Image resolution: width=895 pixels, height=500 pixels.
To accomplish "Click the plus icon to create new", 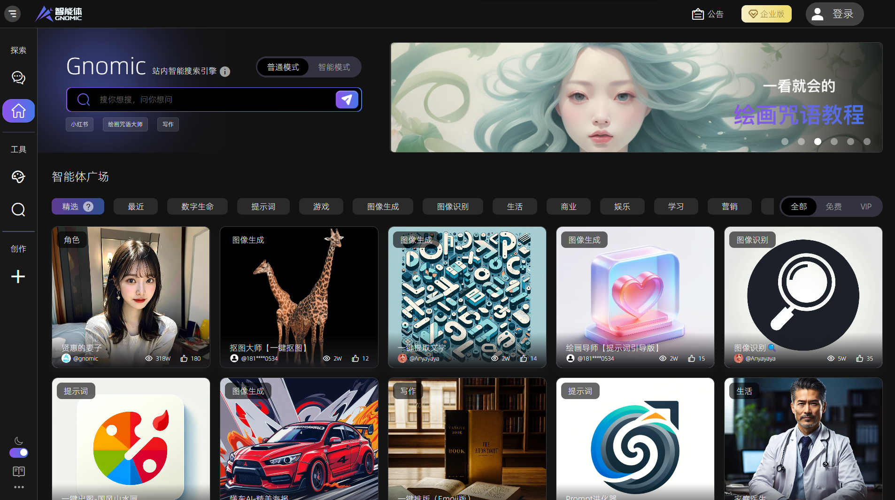I will pyautogui.click(x=18, y=277).
